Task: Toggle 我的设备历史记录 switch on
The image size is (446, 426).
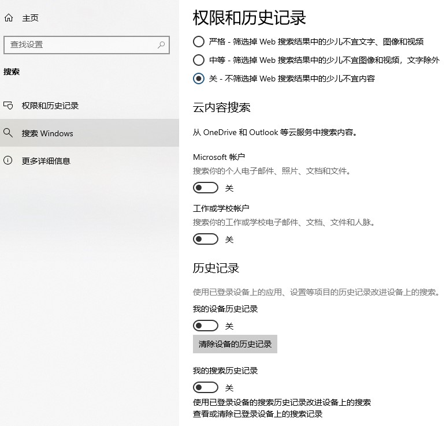Action: (x=206, y=326)
